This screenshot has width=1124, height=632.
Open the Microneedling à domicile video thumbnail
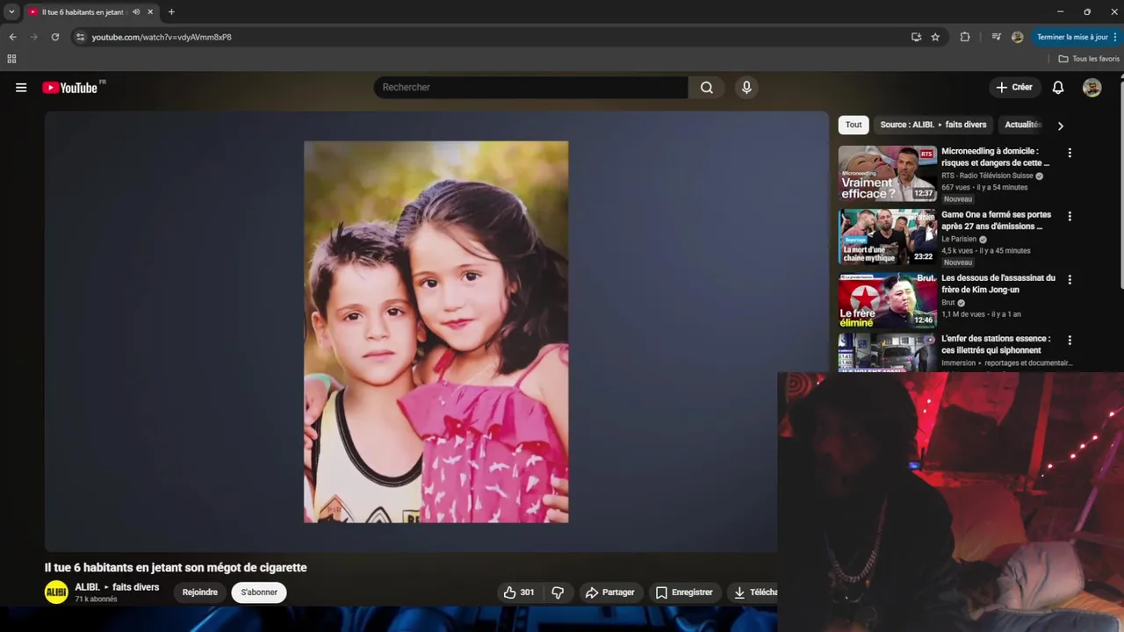coord(887,174)
